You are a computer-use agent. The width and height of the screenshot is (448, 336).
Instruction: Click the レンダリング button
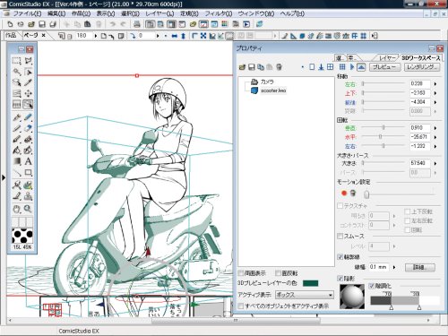click(422, 67)
